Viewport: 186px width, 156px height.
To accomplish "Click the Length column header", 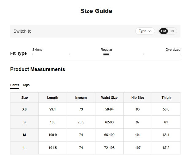I will point(52,98).
